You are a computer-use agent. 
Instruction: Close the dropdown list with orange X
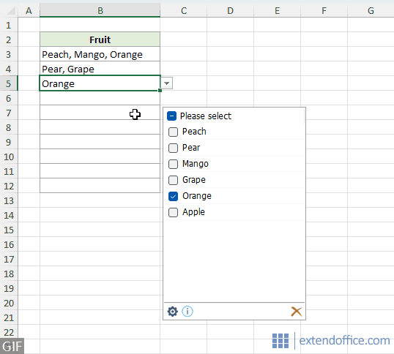(297, 312)
